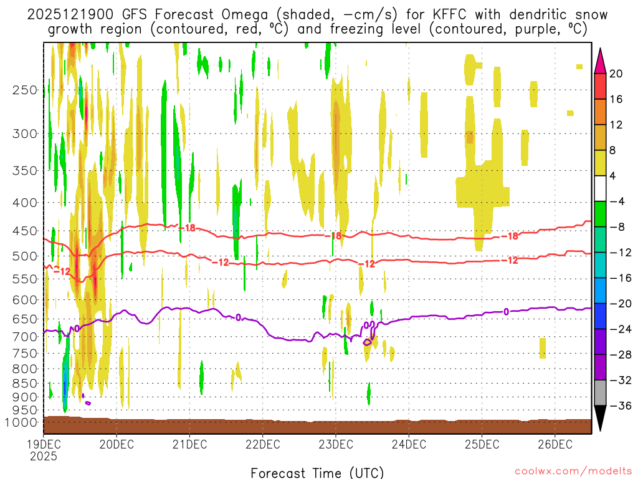Click the brown terrain band at chart bottom

[317, 425]
